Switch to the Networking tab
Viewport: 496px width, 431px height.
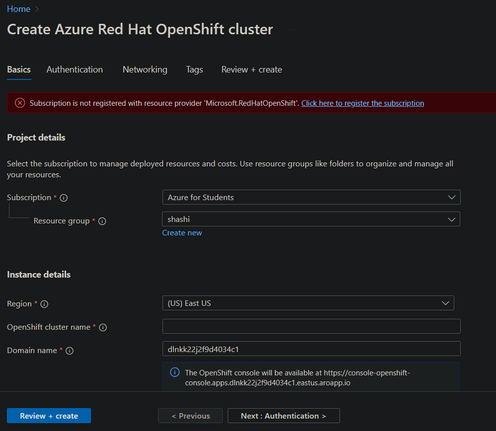click(x=145, y=70)
